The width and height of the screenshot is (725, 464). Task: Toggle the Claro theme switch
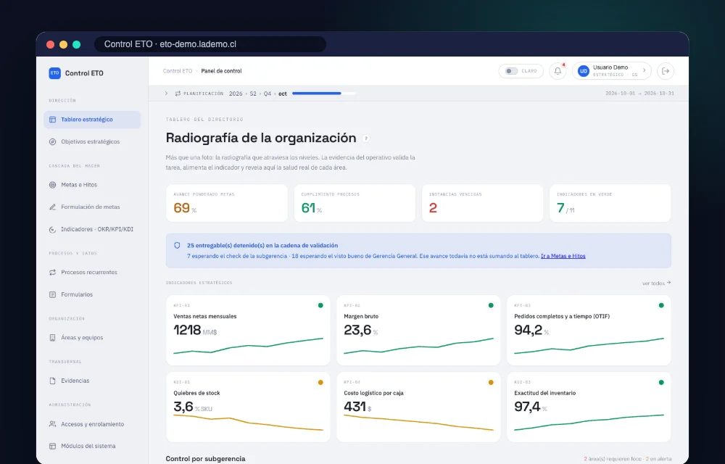(x=511, y=71)
